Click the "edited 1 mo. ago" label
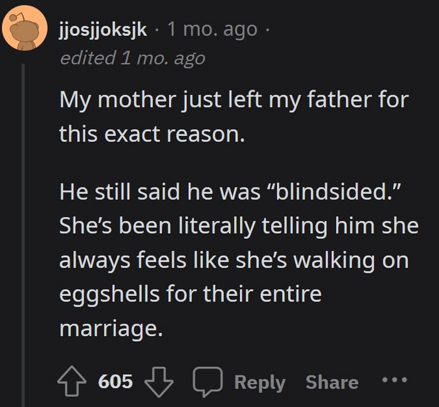Viewport: 439px width, 407px height. [132, 58]
